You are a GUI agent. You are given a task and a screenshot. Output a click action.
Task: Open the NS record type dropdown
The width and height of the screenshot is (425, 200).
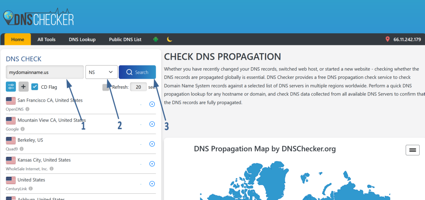click(x=101, y=72)
